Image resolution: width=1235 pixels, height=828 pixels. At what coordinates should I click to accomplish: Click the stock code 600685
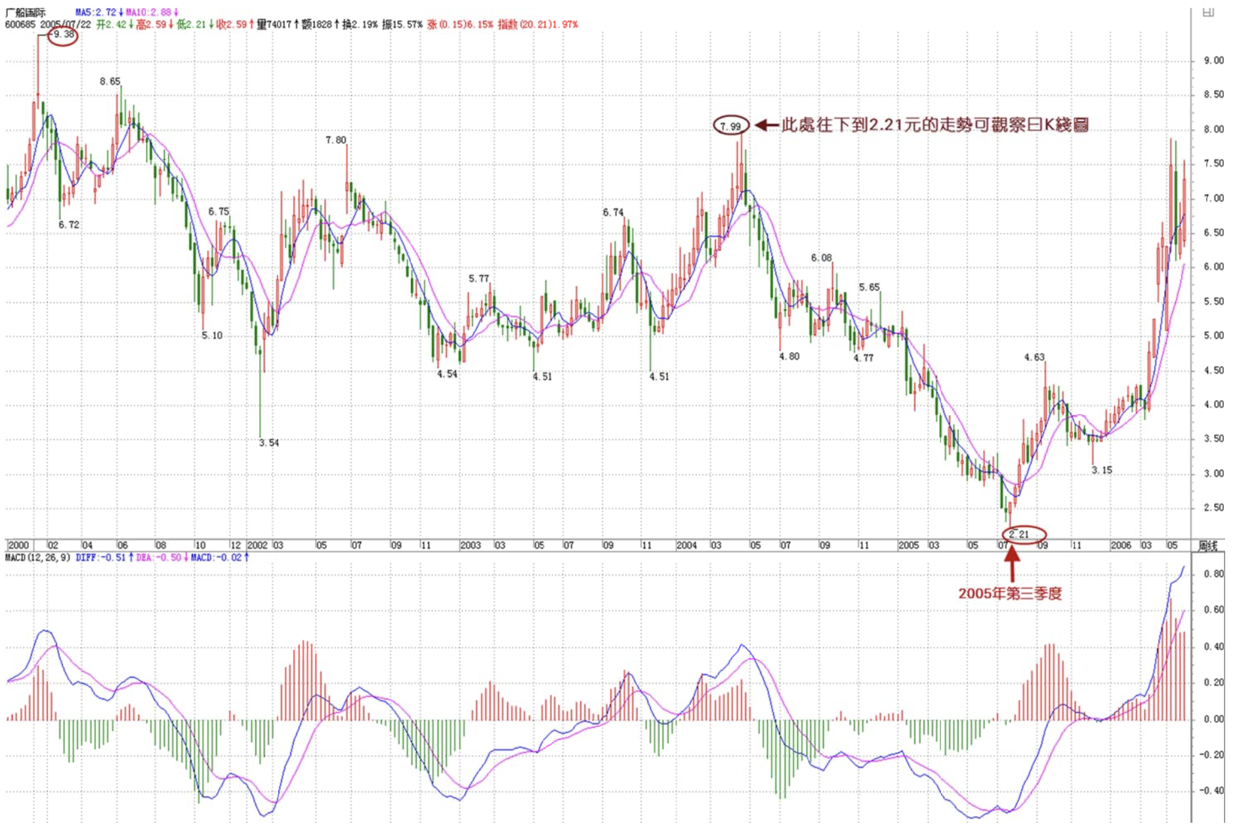(20, 24)
